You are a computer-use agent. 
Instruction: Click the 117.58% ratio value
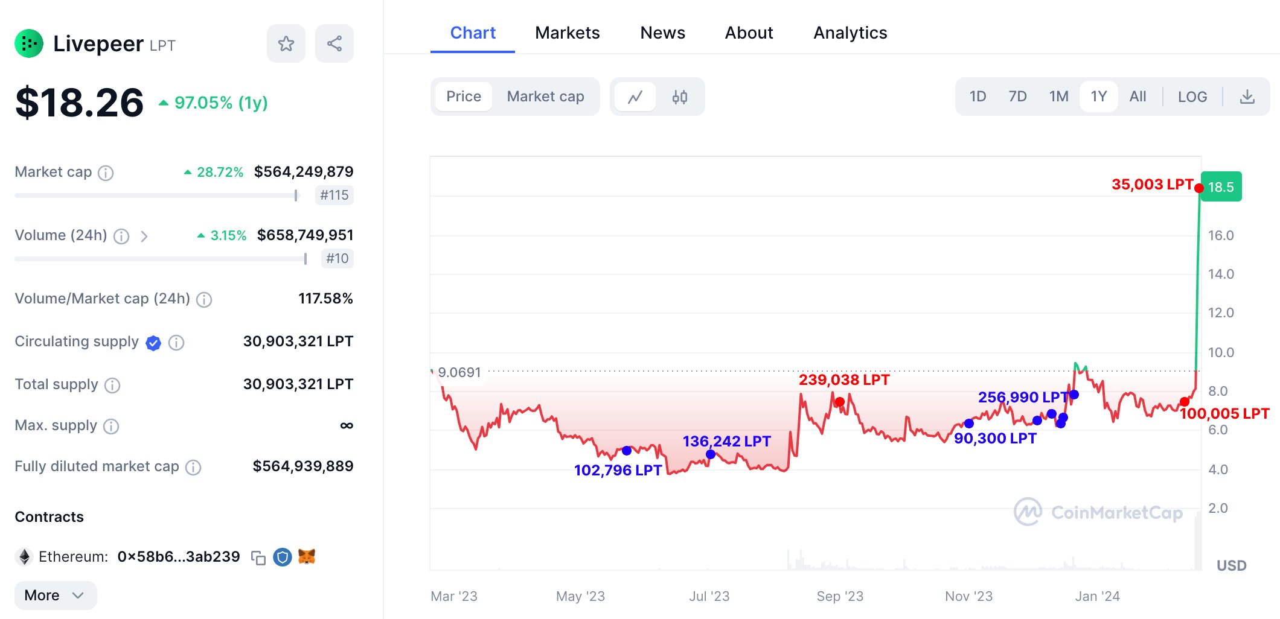326,298
